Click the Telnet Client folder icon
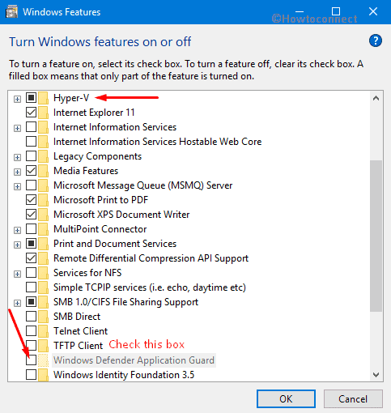391x413 pixels. coord(43,331)
